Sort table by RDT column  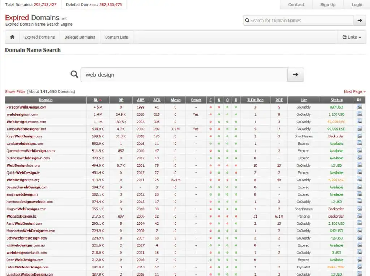(x=279, y=100)
